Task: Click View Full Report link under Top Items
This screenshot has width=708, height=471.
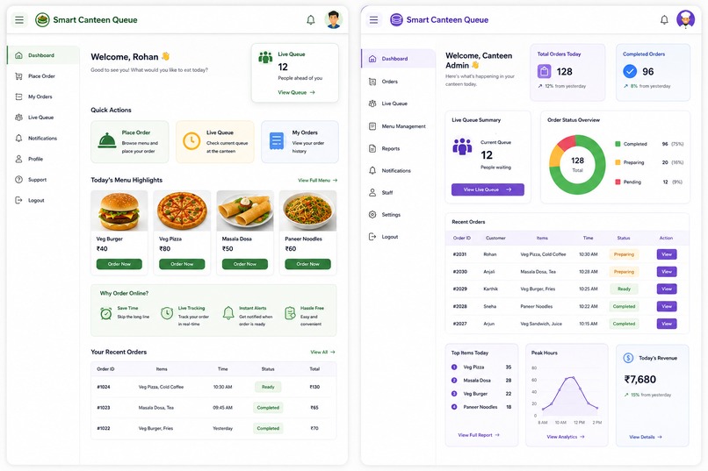Action: pos(479,435)
